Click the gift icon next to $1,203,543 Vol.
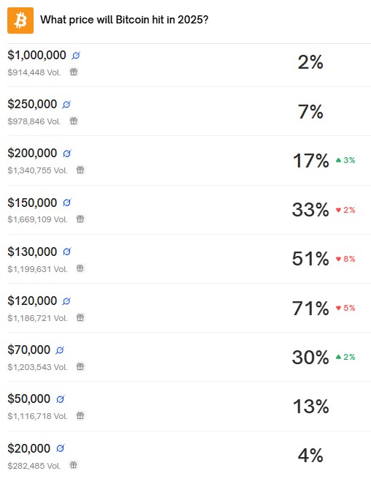The width and height of the screenshot is (371, 479). pos(80,366)
